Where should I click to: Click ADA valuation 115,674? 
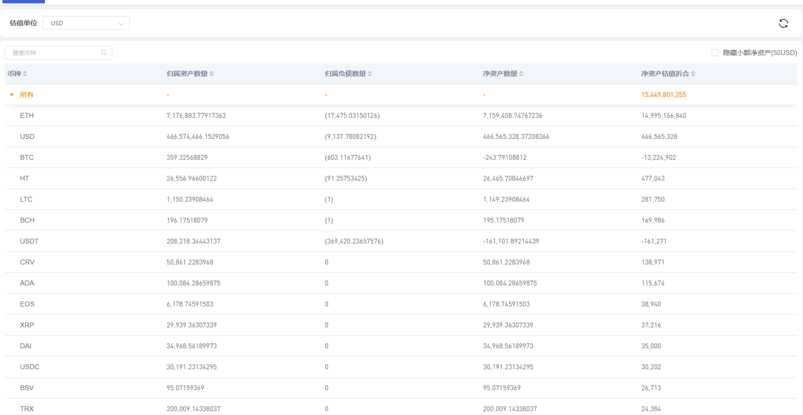tap(653, 283)
